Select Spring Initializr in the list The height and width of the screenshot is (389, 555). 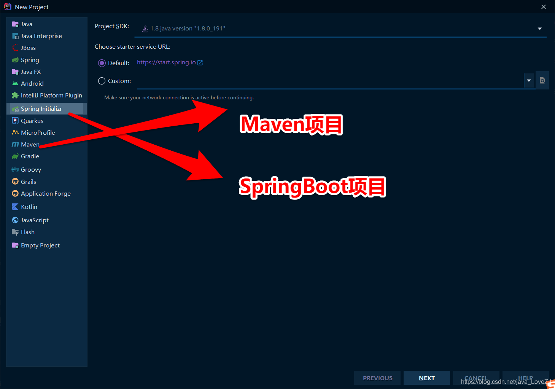47,109
